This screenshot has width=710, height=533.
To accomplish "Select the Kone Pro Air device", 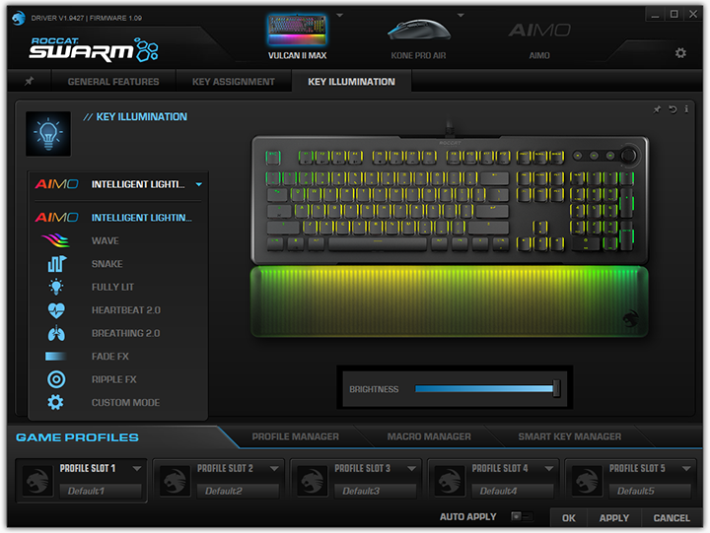I will coord(417,37).
